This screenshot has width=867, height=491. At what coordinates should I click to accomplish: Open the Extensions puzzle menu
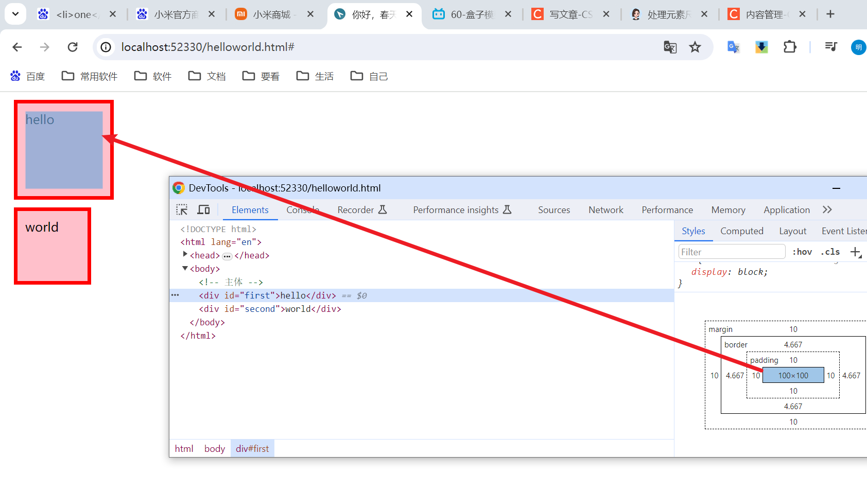click(790, 47)
